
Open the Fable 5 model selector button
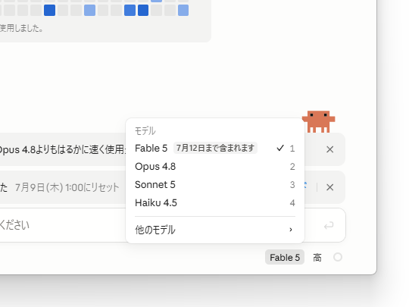[285, 258]
